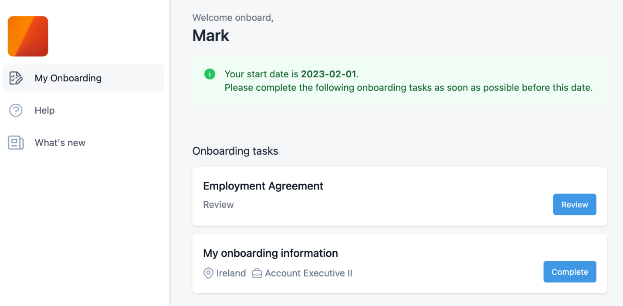Go to the Help sidebar label
Screen dimensions: 623x306
[44, 110]
